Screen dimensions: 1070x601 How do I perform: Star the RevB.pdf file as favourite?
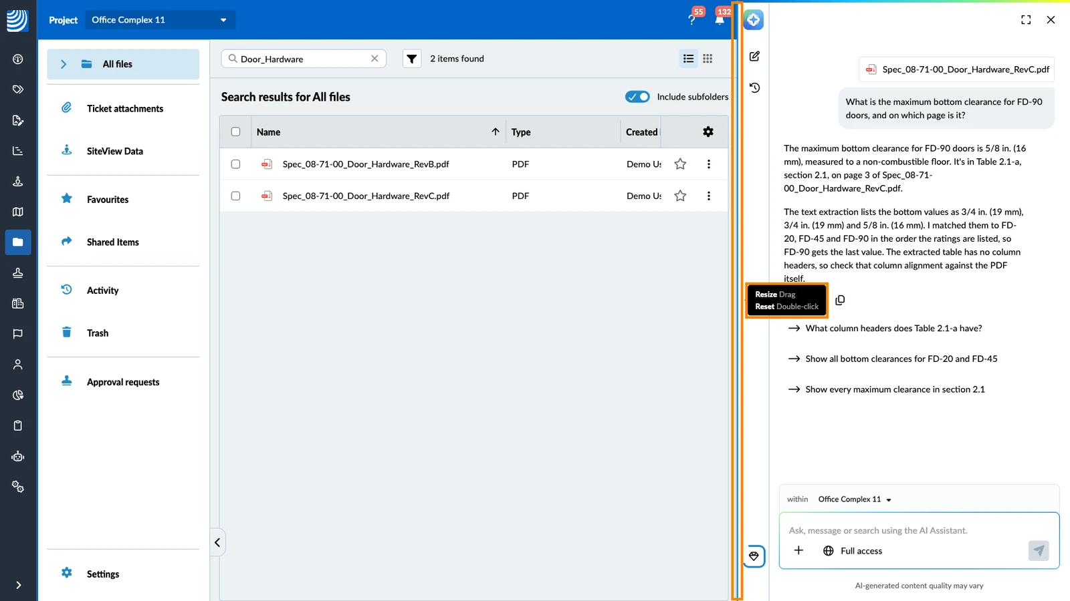[680, 164]
